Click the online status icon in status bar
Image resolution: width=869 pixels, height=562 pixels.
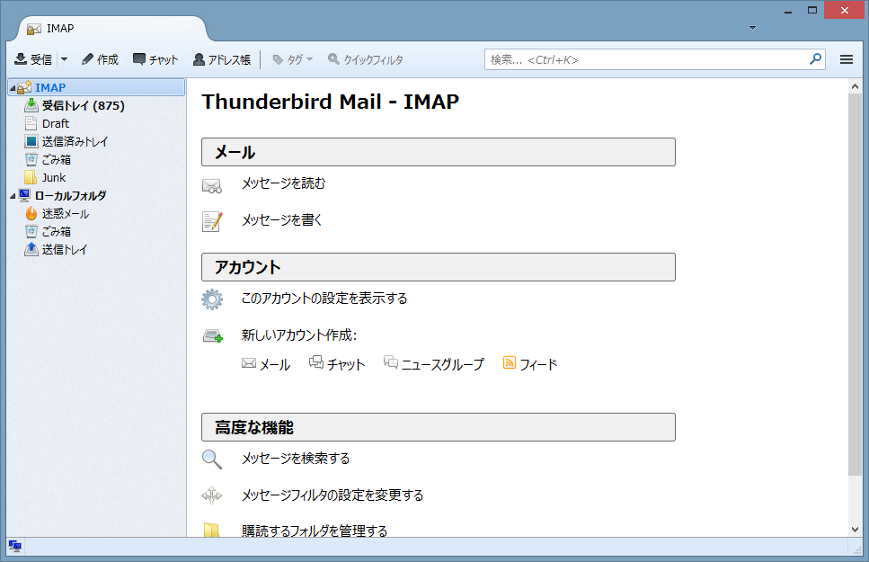(15, 547)
